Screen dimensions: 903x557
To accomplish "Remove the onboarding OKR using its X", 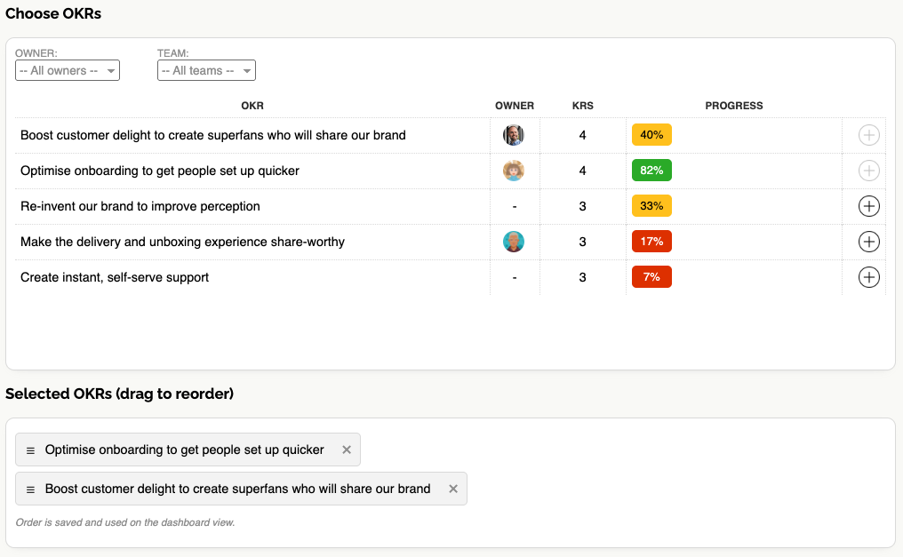I will (347, 450).
